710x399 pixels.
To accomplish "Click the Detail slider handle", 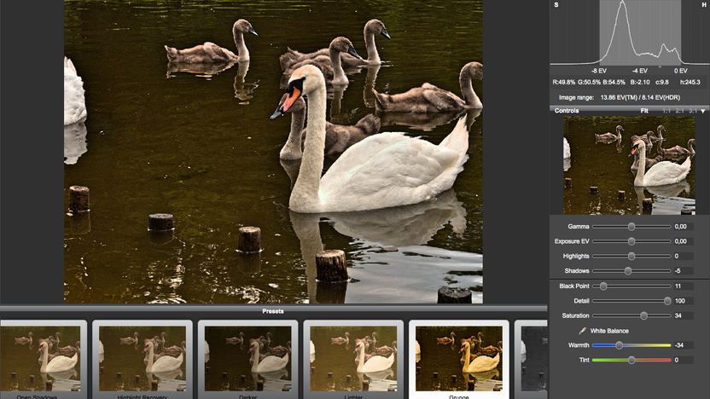I will tap(667, 301).
